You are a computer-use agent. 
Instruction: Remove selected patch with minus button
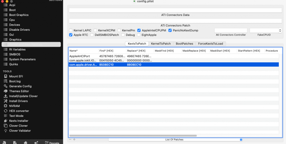coord(70,139)
